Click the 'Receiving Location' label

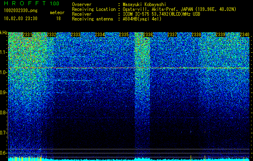click(x=94, y=9)
